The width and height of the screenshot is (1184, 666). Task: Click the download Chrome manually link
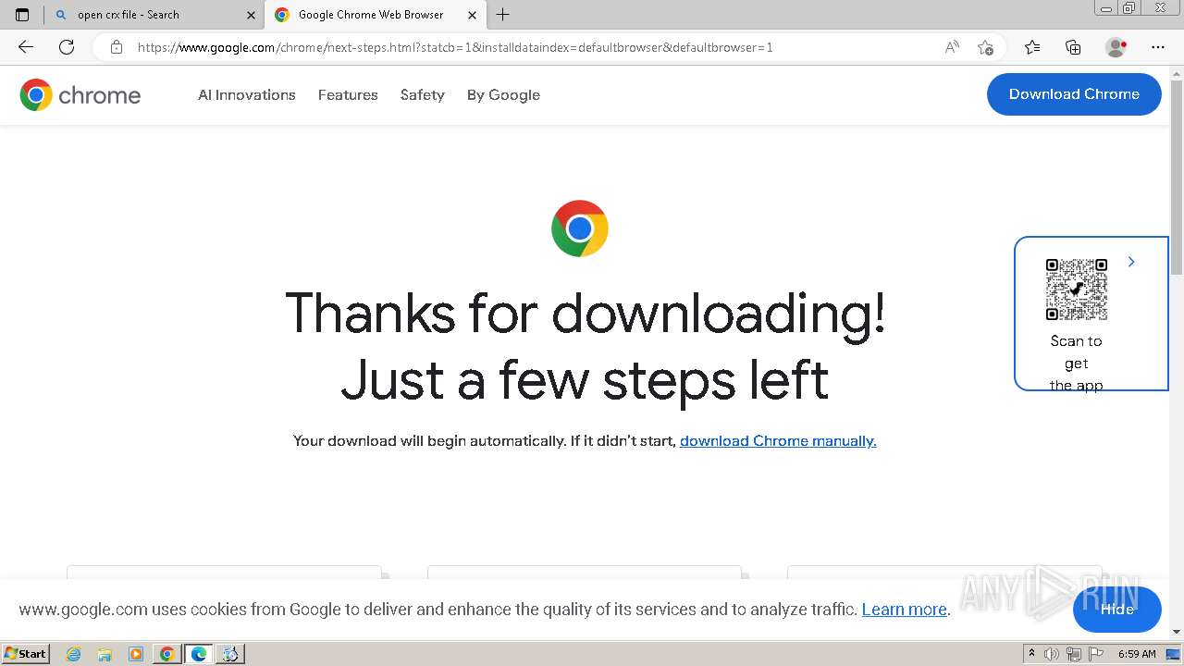778,441
